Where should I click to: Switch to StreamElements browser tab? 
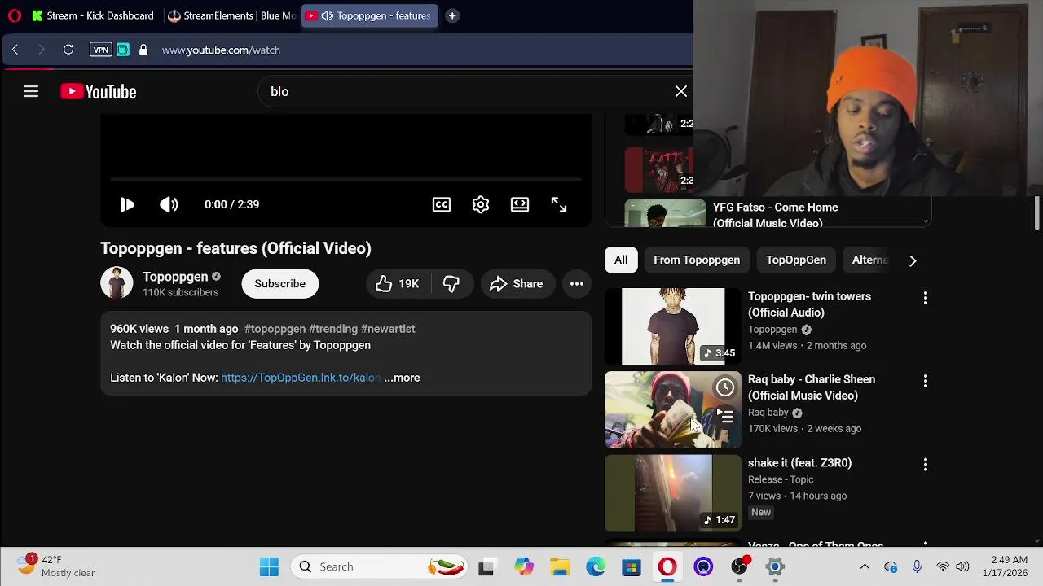click(231, 15)
